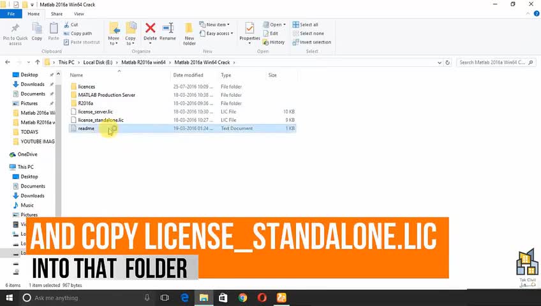Click the Copy ribbon button

37,32
